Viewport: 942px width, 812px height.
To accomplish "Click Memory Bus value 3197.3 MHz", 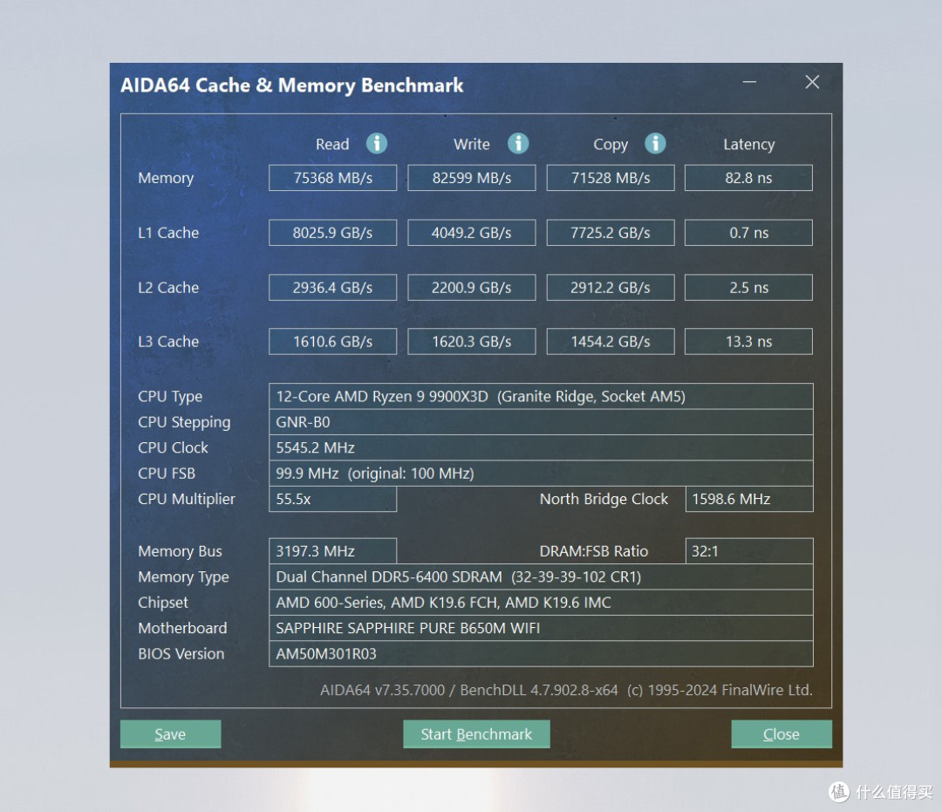I will coord(333,550).
